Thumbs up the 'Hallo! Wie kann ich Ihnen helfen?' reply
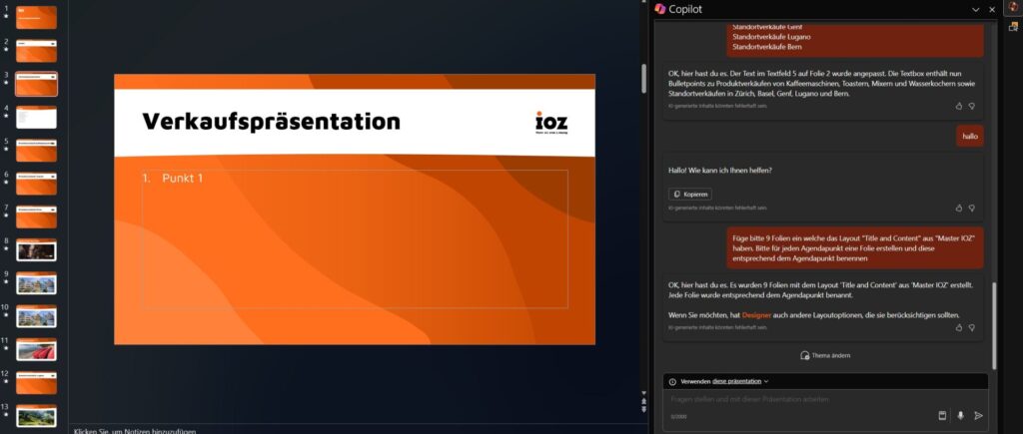Screen dimensions: 1023x434 958,208
